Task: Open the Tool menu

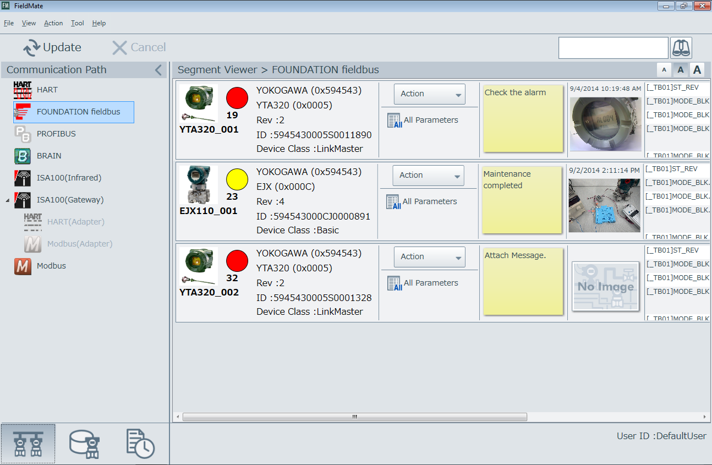Action: tap(77, 23)
